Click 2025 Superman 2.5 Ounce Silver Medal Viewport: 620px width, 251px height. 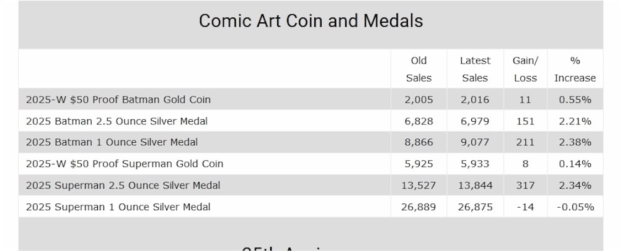tap(123, 185)
